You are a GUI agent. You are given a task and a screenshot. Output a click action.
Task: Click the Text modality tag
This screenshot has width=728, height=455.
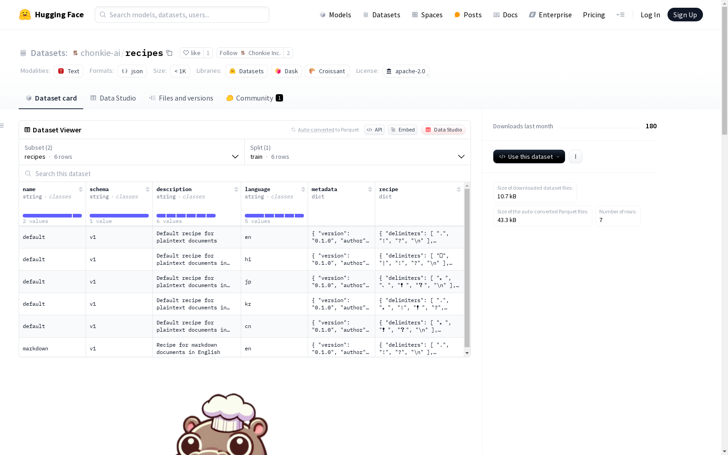click(x=69, y=71)
